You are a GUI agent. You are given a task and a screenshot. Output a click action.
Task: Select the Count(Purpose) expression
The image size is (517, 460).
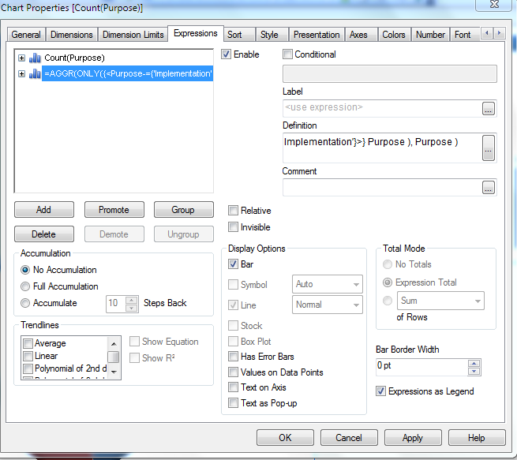(x=74, y=58)
